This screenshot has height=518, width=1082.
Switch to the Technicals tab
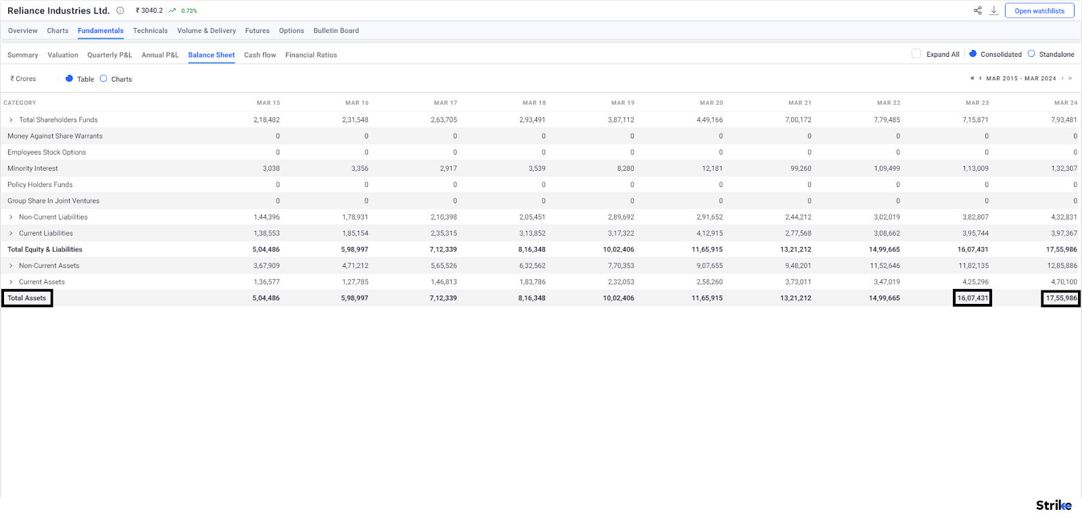150,30
